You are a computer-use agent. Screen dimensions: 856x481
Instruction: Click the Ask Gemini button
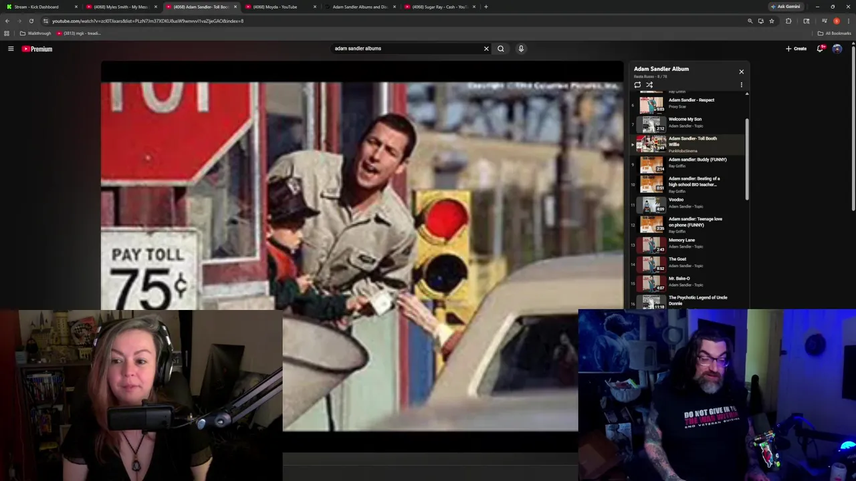[785, 7]
